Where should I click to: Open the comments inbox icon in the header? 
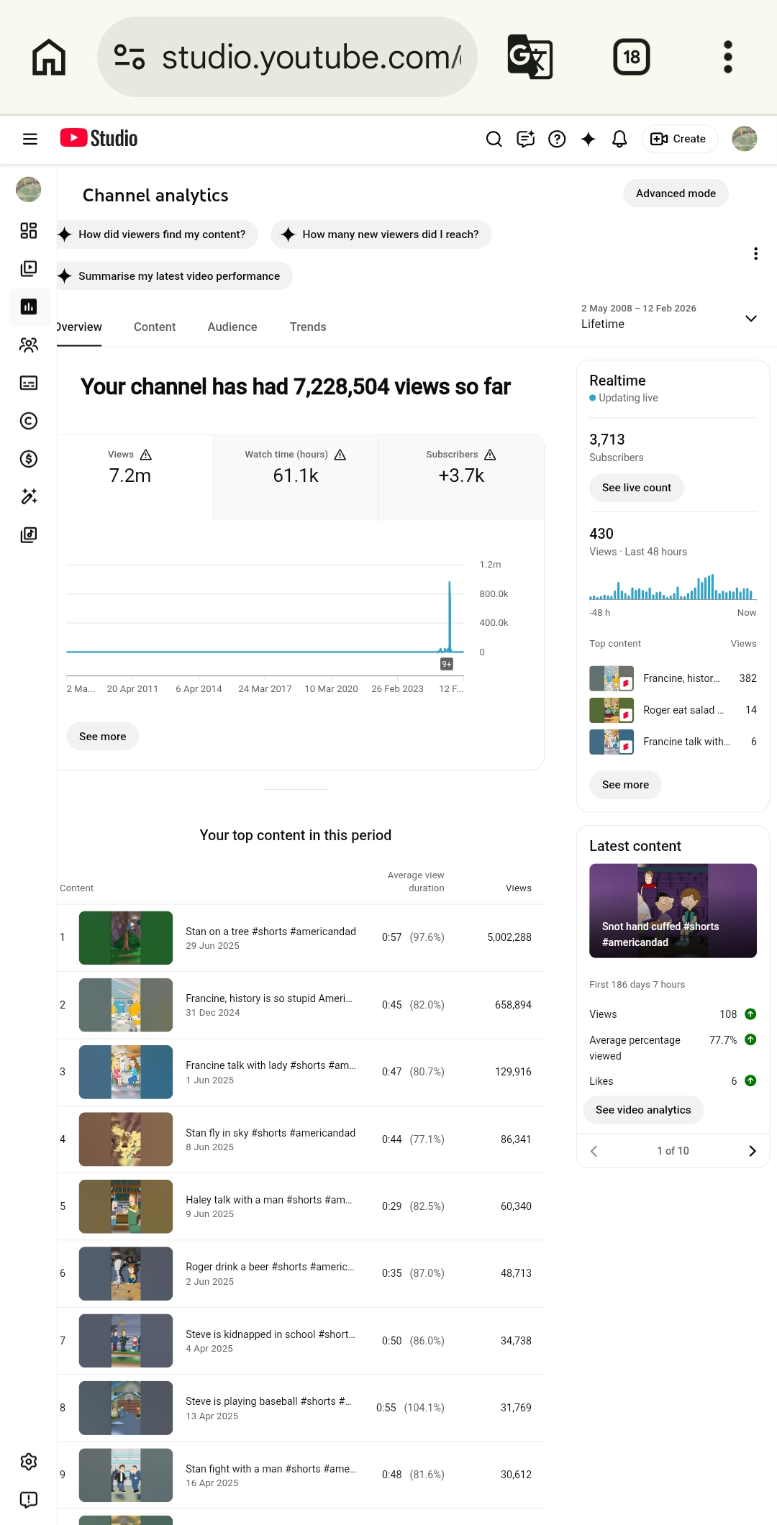tap(526, 139)
